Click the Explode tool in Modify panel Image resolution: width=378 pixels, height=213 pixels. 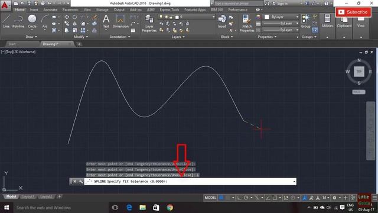coord(94,24)
